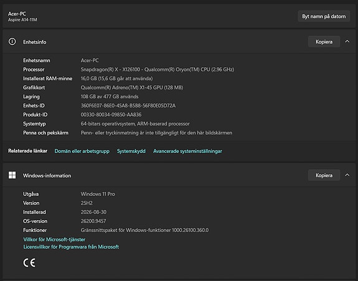Copy device info with the Enhetsinfo Kopiera button
This screenshot has width=358, height=281.
point(324,42)
